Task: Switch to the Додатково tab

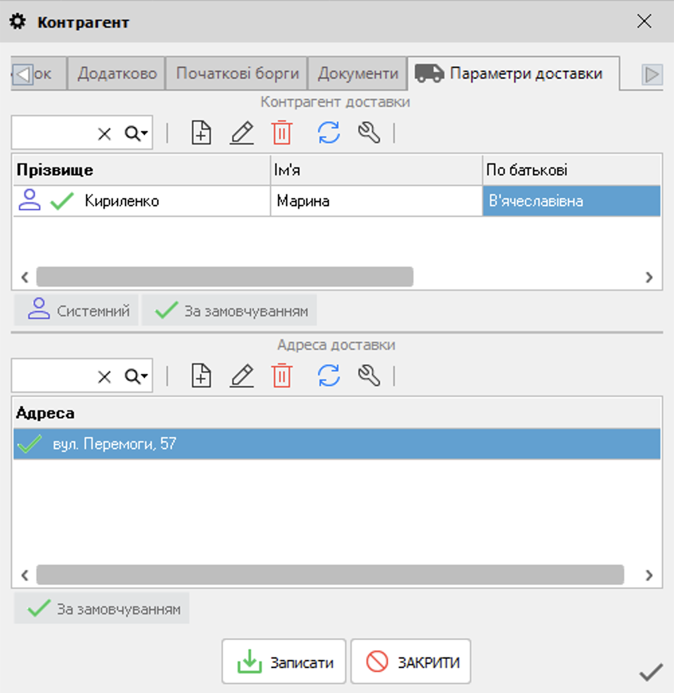Action: 117,73
